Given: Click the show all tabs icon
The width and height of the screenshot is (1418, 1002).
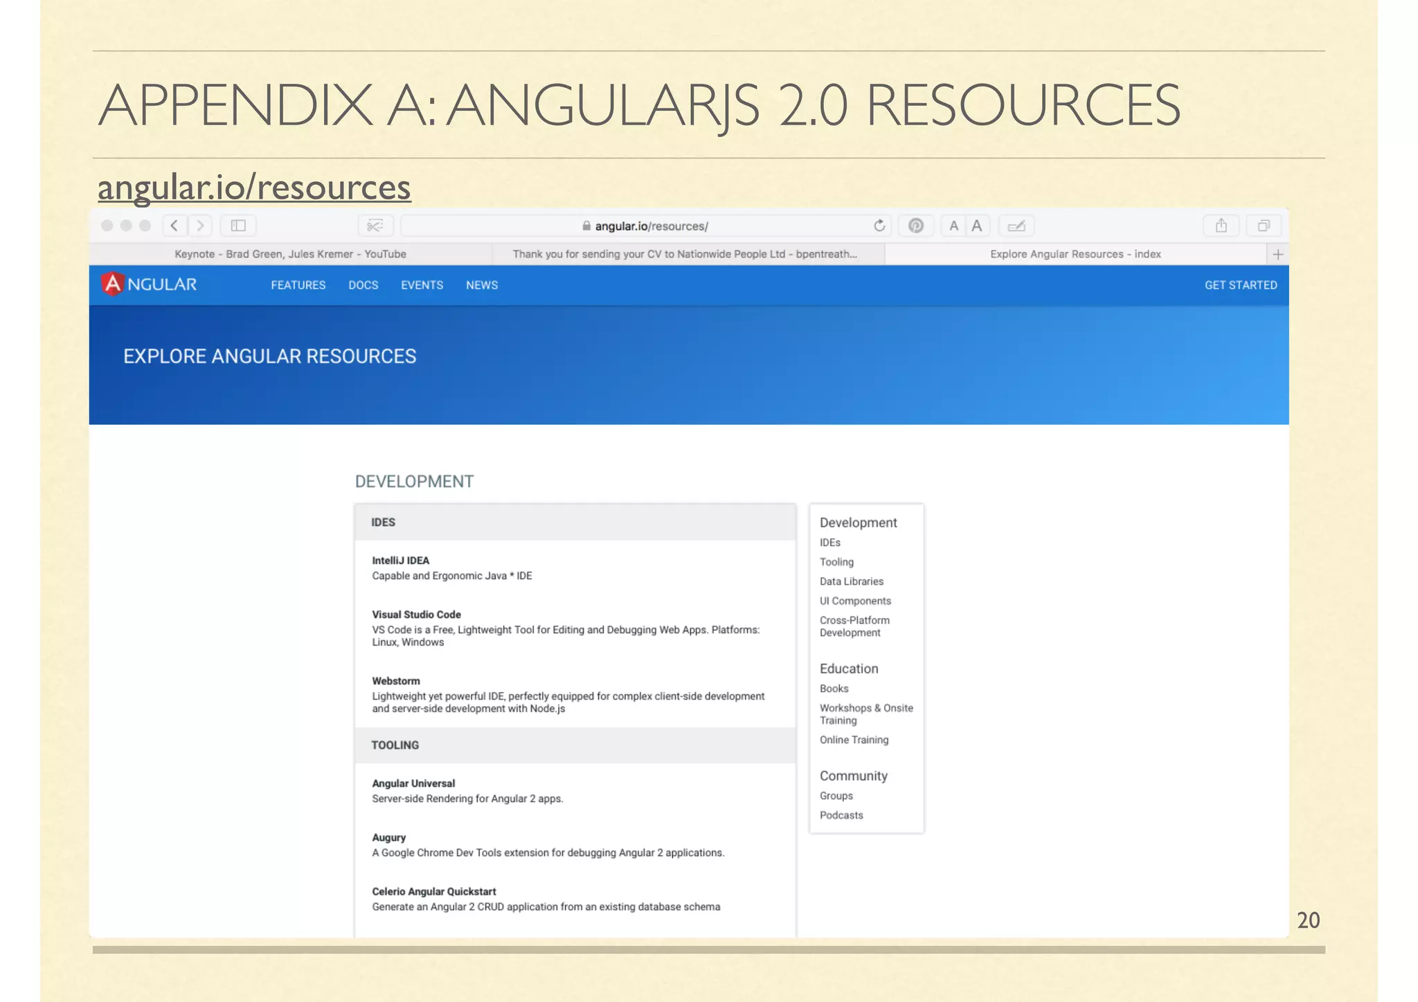Looking at the screenshot, I should (1264, 226).
